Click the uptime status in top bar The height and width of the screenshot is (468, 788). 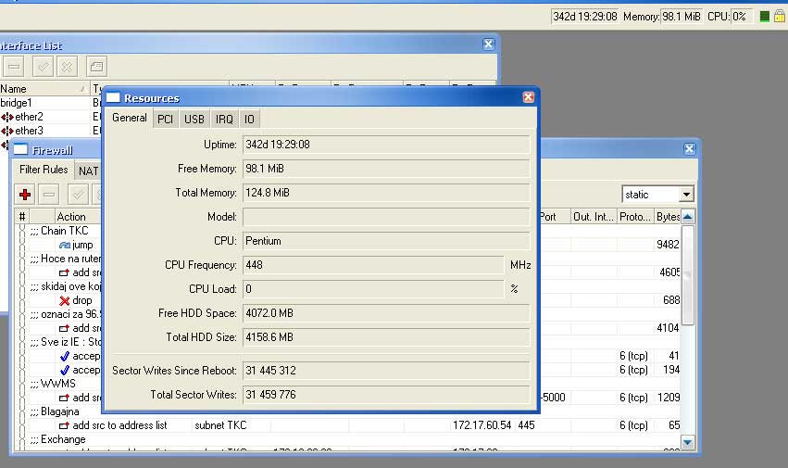(585, 17)
